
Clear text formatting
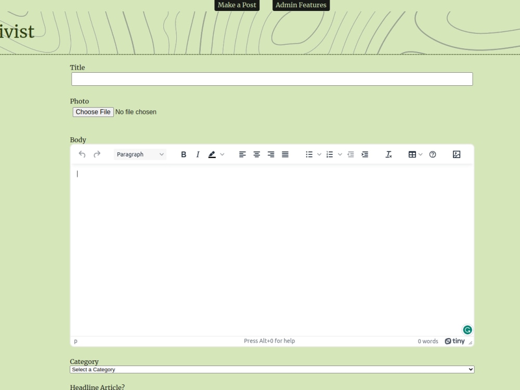point(388,154)
